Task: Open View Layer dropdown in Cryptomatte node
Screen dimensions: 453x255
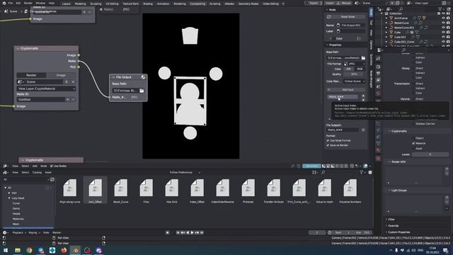Action: [x=46, y=89]
